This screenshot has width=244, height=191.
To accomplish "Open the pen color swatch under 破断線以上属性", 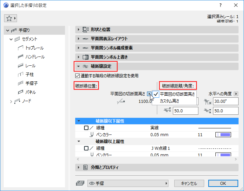I will [223, 155].
